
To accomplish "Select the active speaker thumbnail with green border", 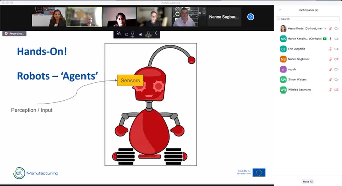I will 84,17.
